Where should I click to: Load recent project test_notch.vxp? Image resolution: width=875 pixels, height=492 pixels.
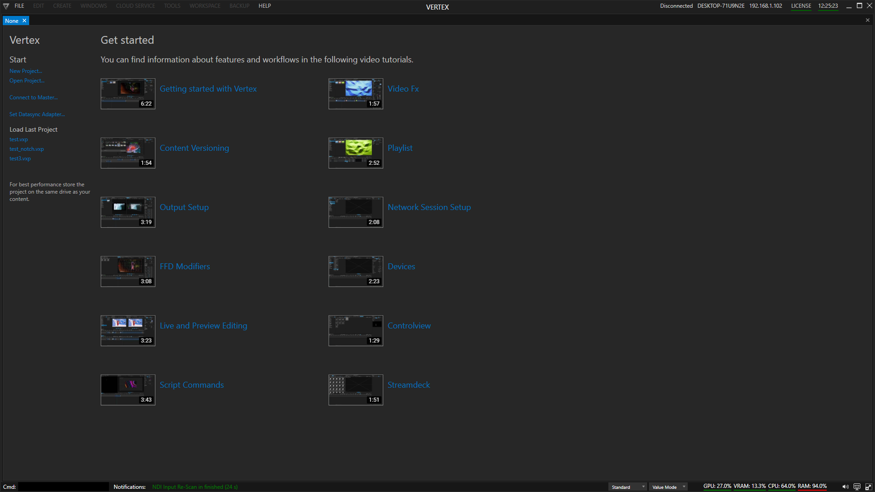coord(27,149)
